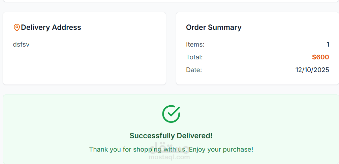Click the Successfully Delivered! message
Screen dimensions: 339x164
click(171, 136)
